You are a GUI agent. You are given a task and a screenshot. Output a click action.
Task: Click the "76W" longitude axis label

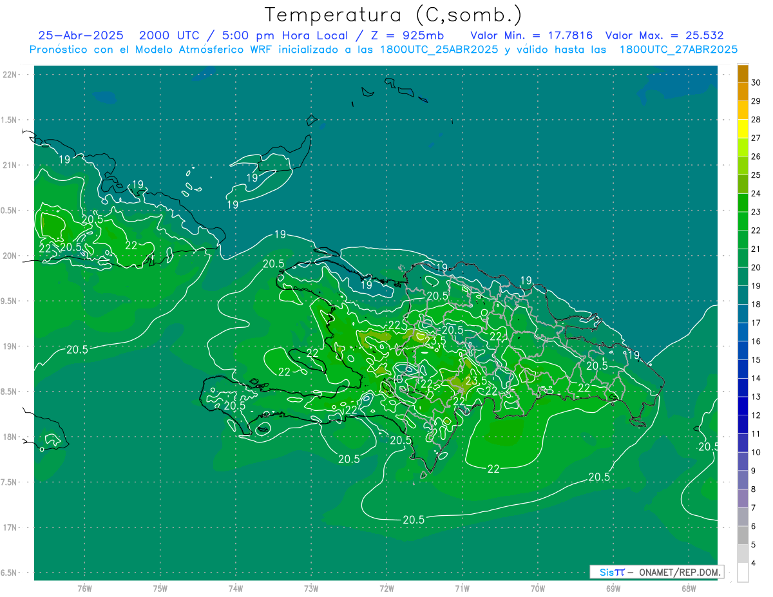84,588
